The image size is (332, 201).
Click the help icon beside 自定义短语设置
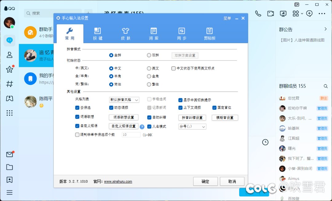[142, 126]
